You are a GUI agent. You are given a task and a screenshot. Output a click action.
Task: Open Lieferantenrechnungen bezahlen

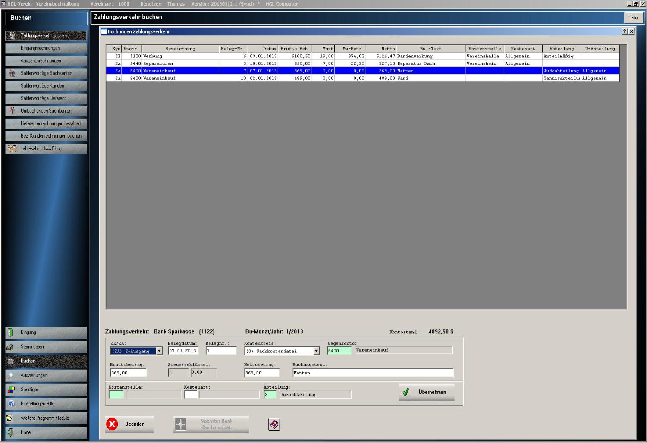(46, 123)
